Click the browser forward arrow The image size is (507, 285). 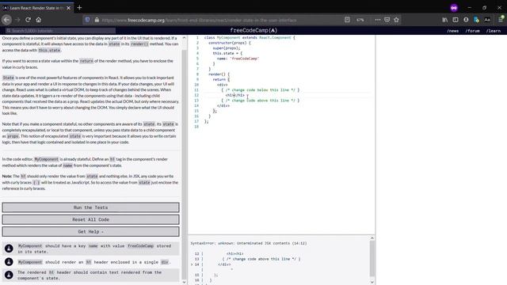[17, 20]
